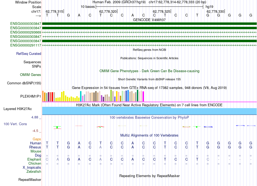Select the Rhesus alignment row label
The image size is (257, 186).
pyautogui.click(x=35, y=147)
